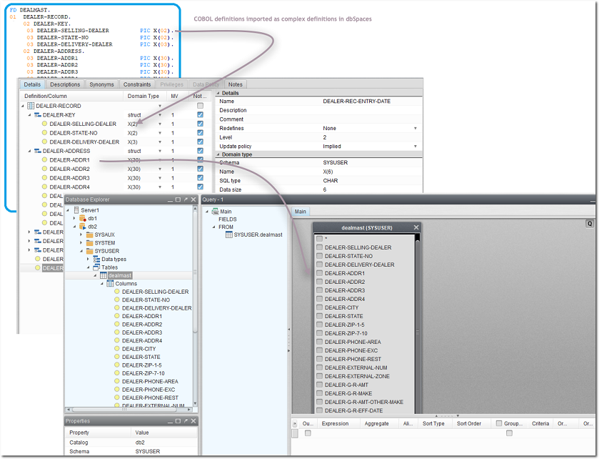599x459 pixels.
Task: Collapse the SYSUSER schema node
Action: (x=81, y=251)
